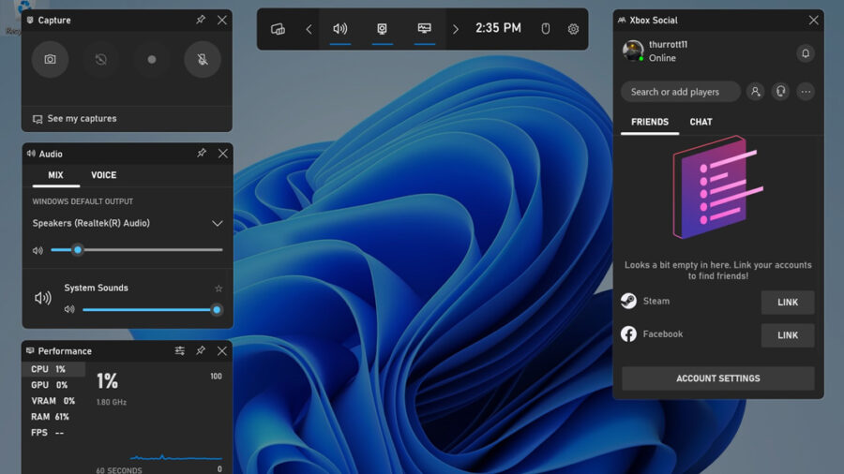The height and width of the screenshot is (474, 844).
Task: Show next widgets with right chevron
Action: 456,29
